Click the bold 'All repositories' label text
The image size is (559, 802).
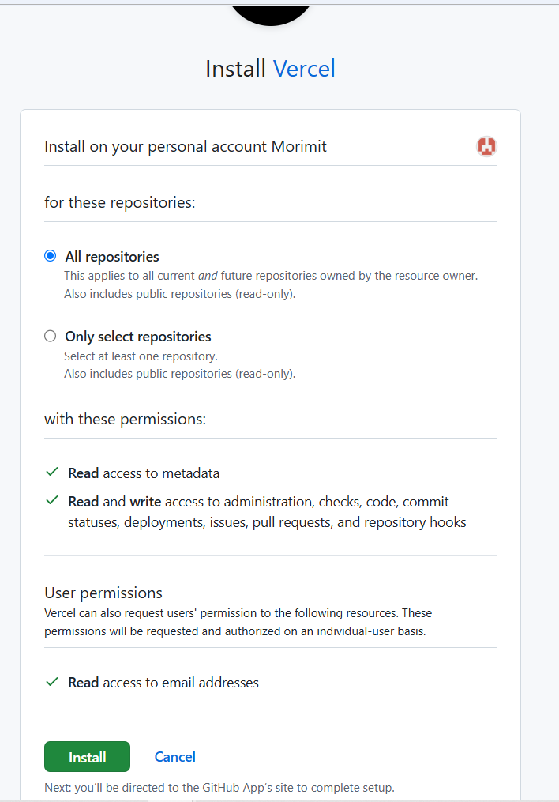[112, 257]
